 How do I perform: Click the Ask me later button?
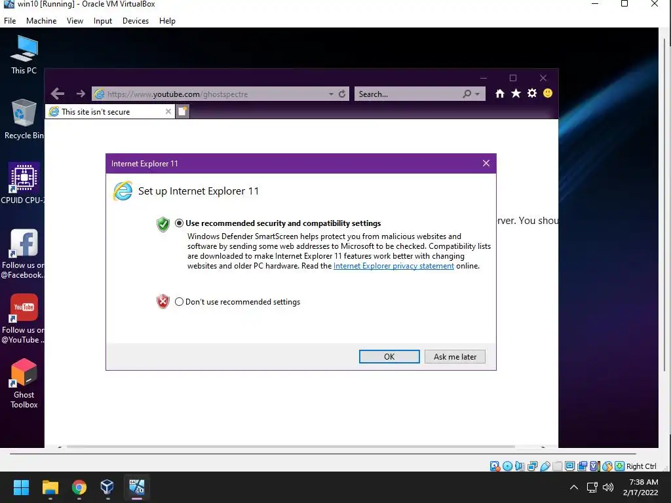[x=455, y=357]
